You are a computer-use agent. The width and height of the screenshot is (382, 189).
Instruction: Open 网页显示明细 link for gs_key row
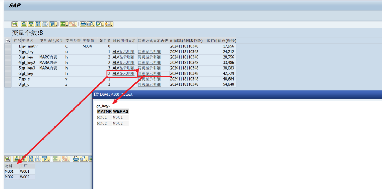point(149,52)
